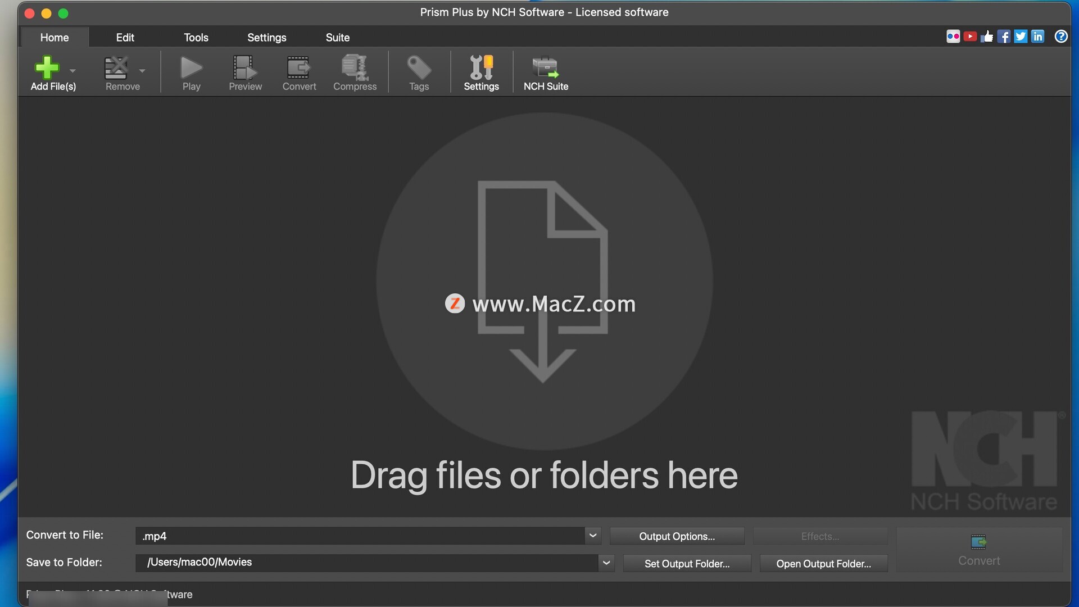Click the .mp4 output format field

(x=360, y=536)
